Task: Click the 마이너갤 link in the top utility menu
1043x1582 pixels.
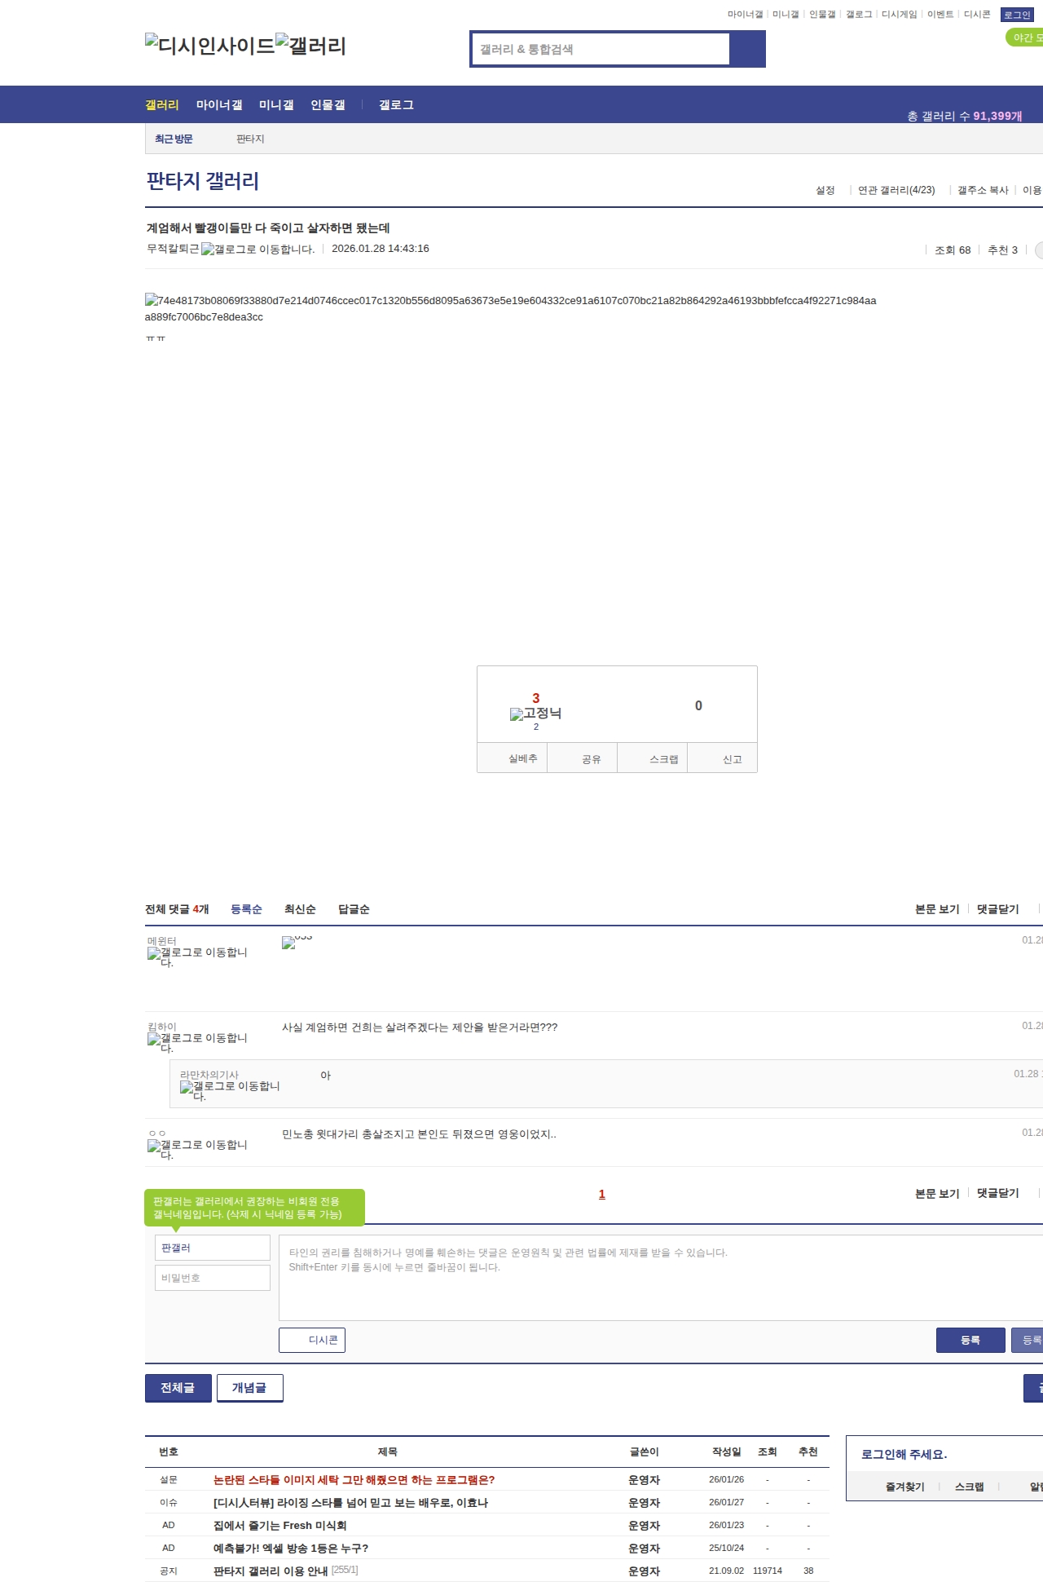Action: pyautogui.click(x=745, y=15)
